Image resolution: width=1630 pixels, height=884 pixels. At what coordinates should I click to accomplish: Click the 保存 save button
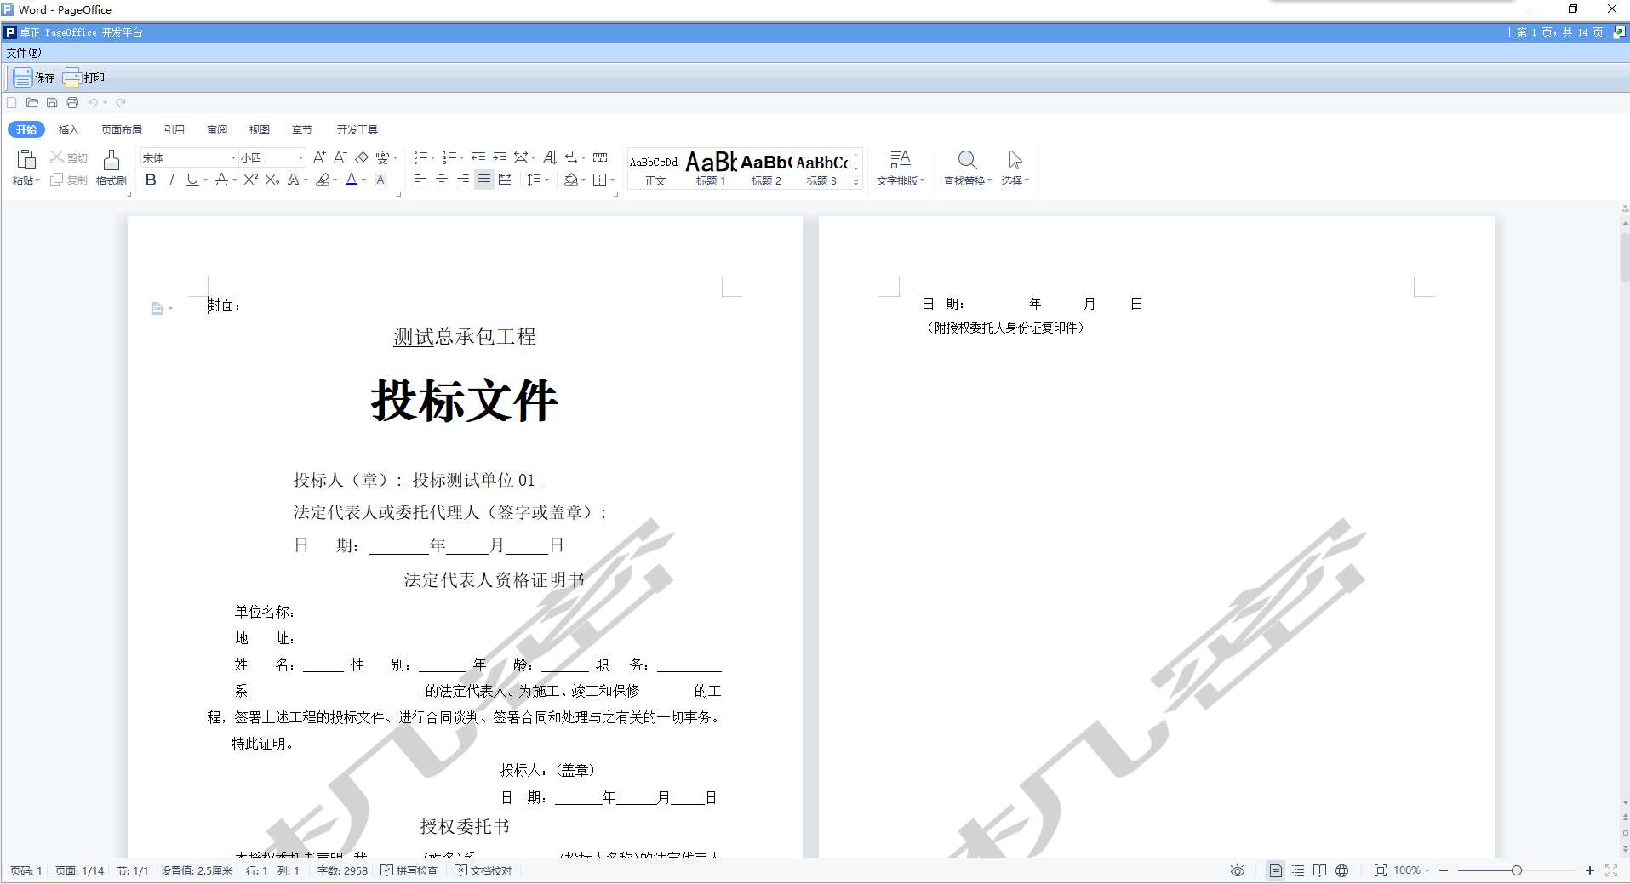[x=34, y=77]
